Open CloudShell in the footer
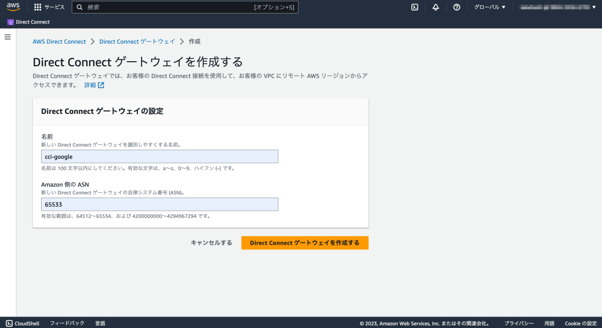This screenshot has width=602, height=328. (x=23, y=323)
